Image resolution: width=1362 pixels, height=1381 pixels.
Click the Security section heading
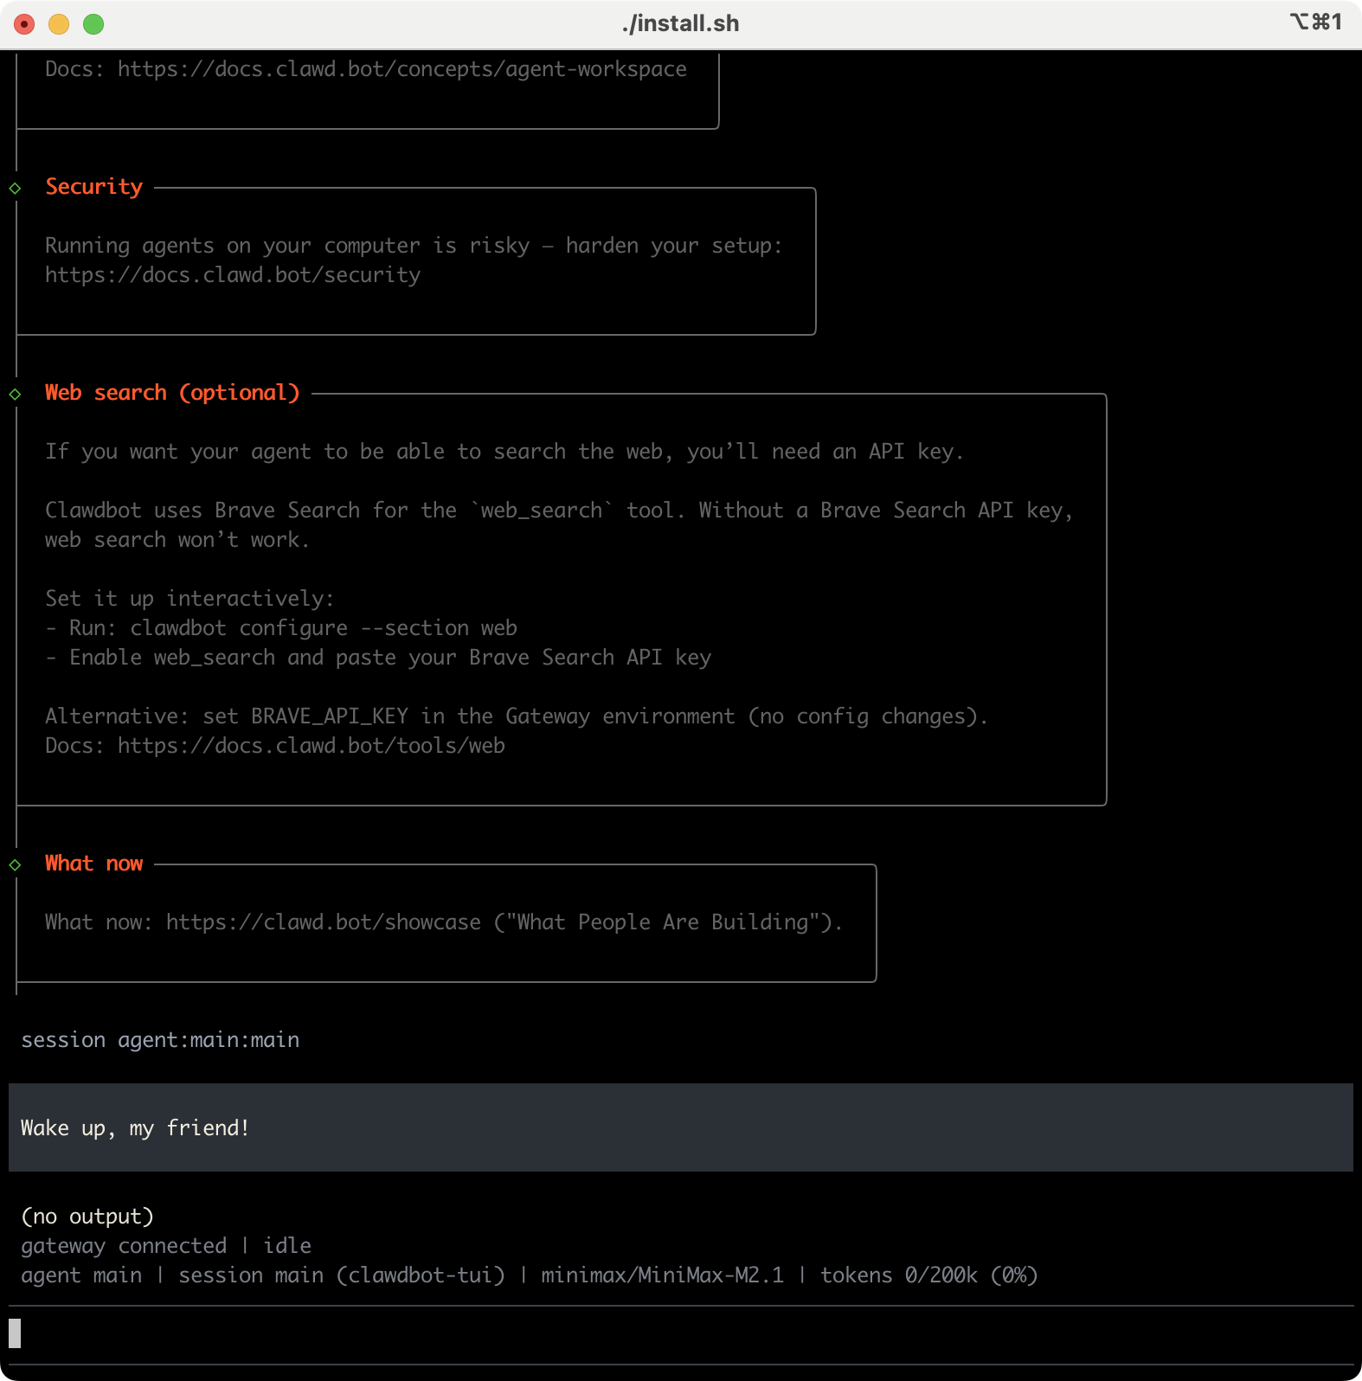pos(93,187)
